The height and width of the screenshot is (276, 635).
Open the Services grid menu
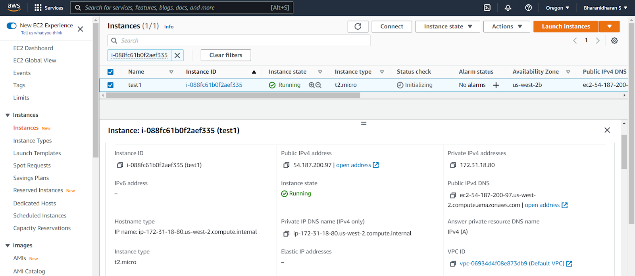49,8
